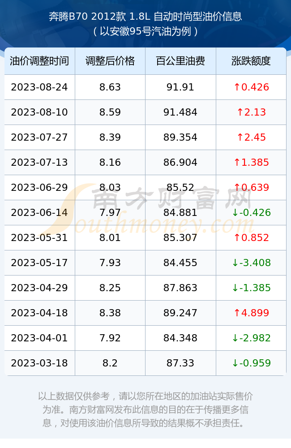The image size is (291, 448).
Task: Click the rise value ↑4.899
Action: click(x=251, y=313)
